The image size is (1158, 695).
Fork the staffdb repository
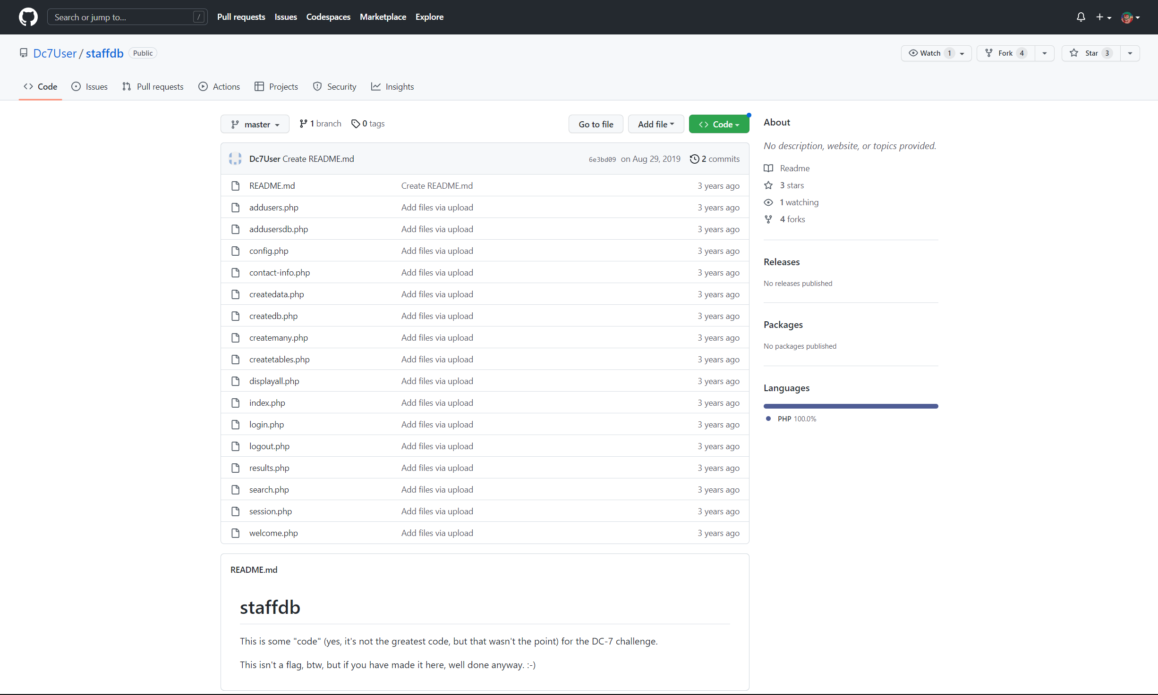[x=1005, y=53]
